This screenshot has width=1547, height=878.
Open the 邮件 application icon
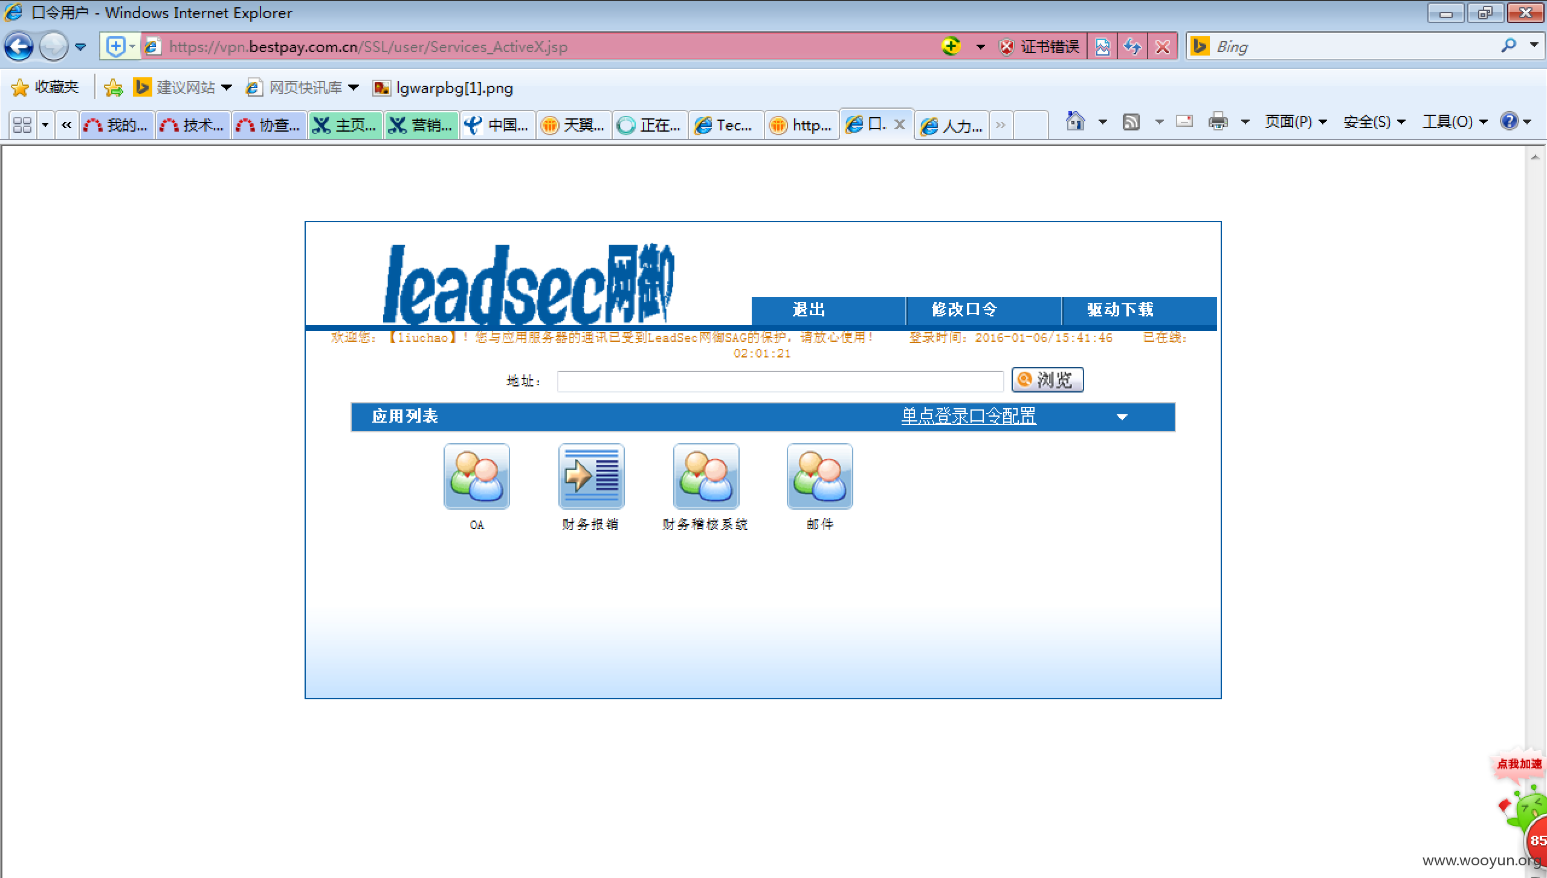819,476
